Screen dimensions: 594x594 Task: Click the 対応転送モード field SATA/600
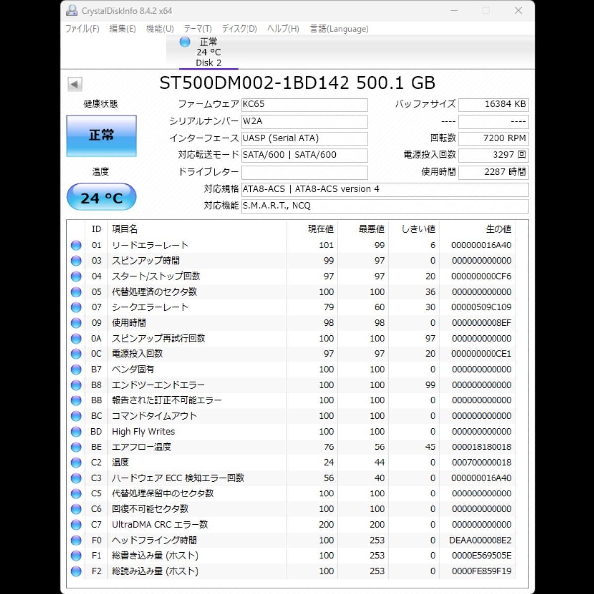(304, 155)
